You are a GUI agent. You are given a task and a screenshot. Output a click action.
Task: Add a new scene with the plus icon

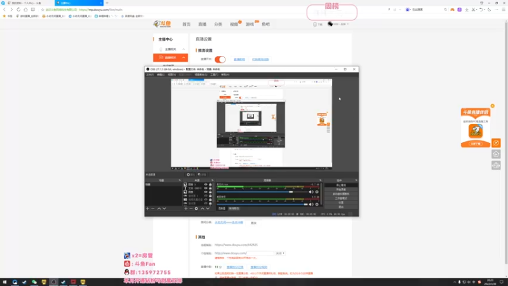tap(148, 208)
